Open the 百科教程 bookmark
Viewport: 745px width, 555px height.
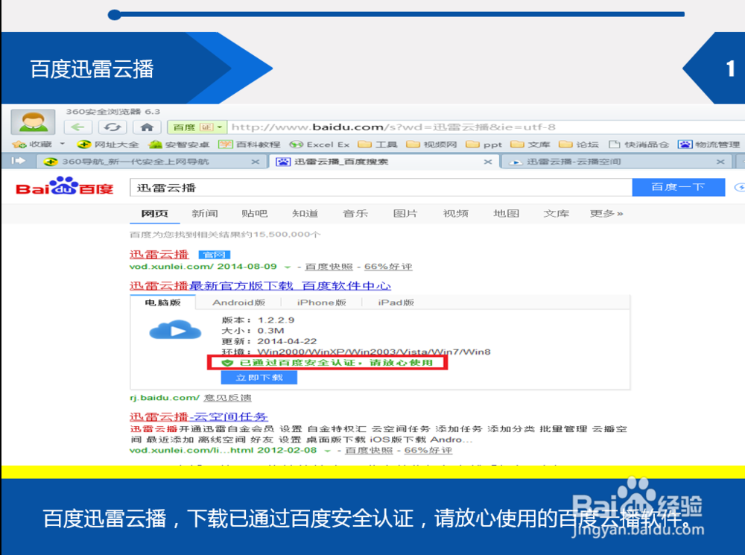coord(249,144)
